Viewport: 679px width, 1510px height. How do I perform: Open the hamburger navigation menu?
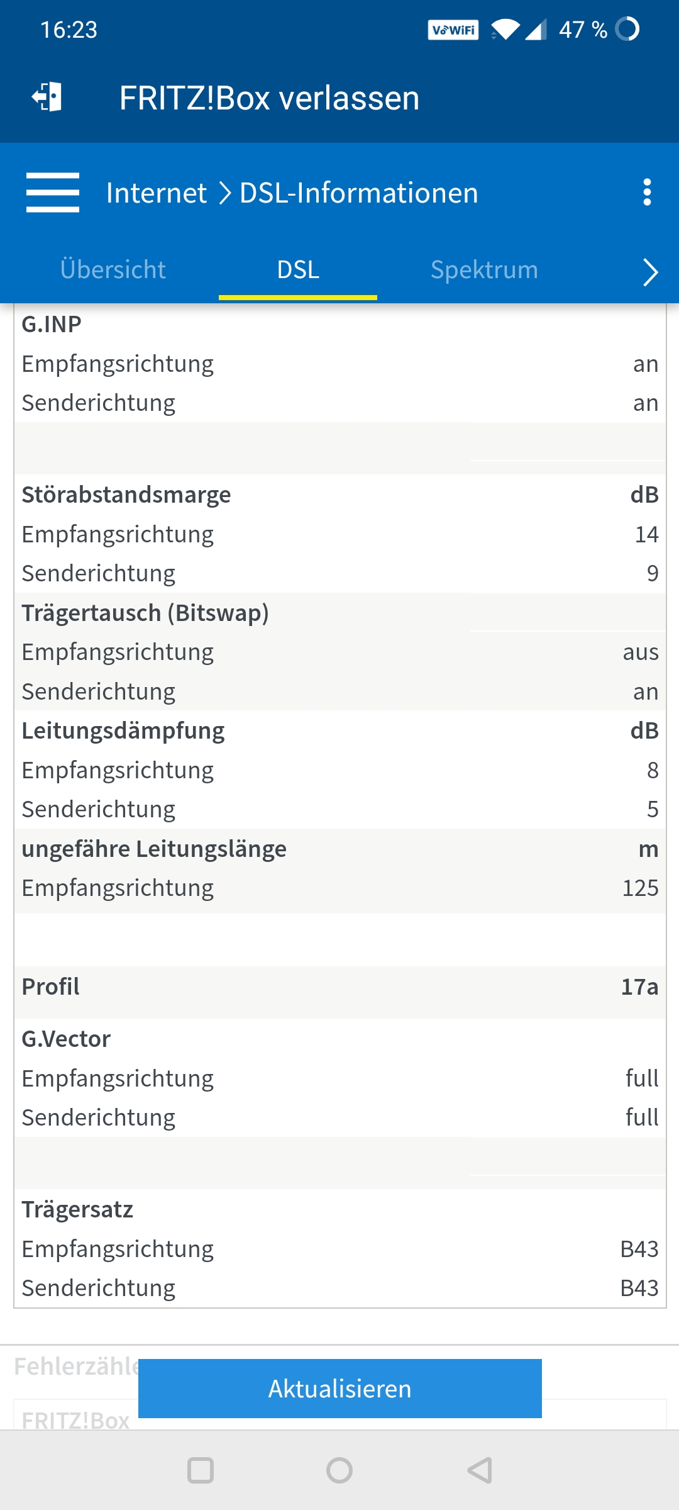[53, 193]
